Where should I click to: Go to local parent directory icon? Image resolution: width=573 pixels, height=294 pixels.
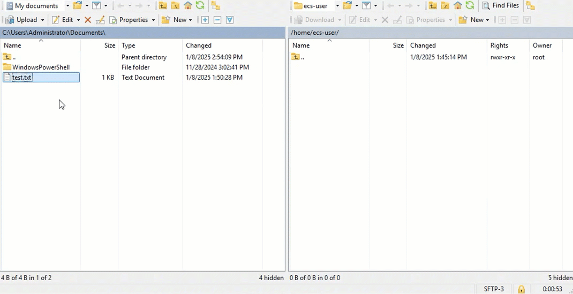click(x=163, y=5)
